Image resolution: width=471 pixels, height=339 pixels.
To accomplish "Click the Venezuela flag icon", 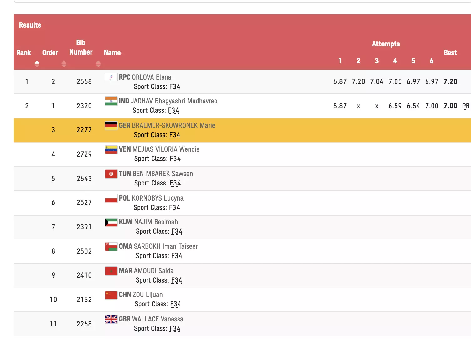I will pyautogui.click(x=111, y=149).
